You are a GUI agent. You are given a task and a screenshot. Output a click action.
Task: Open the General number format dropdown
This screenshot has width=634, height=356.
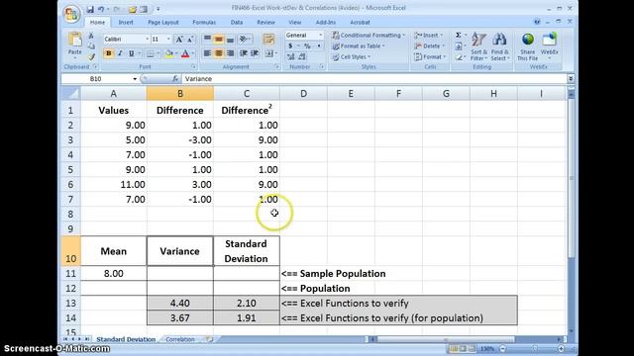(x=320, y=36)
